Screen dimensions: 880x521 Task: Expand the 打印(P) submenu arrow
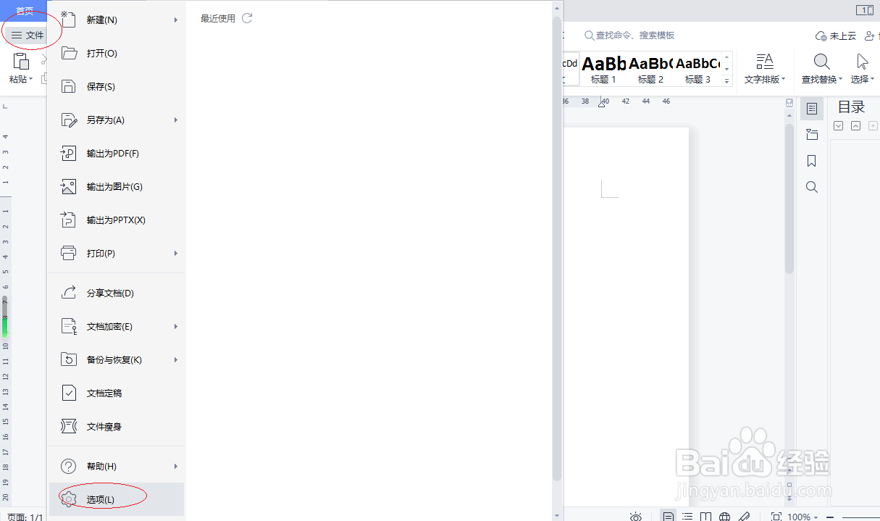(175, 254)
